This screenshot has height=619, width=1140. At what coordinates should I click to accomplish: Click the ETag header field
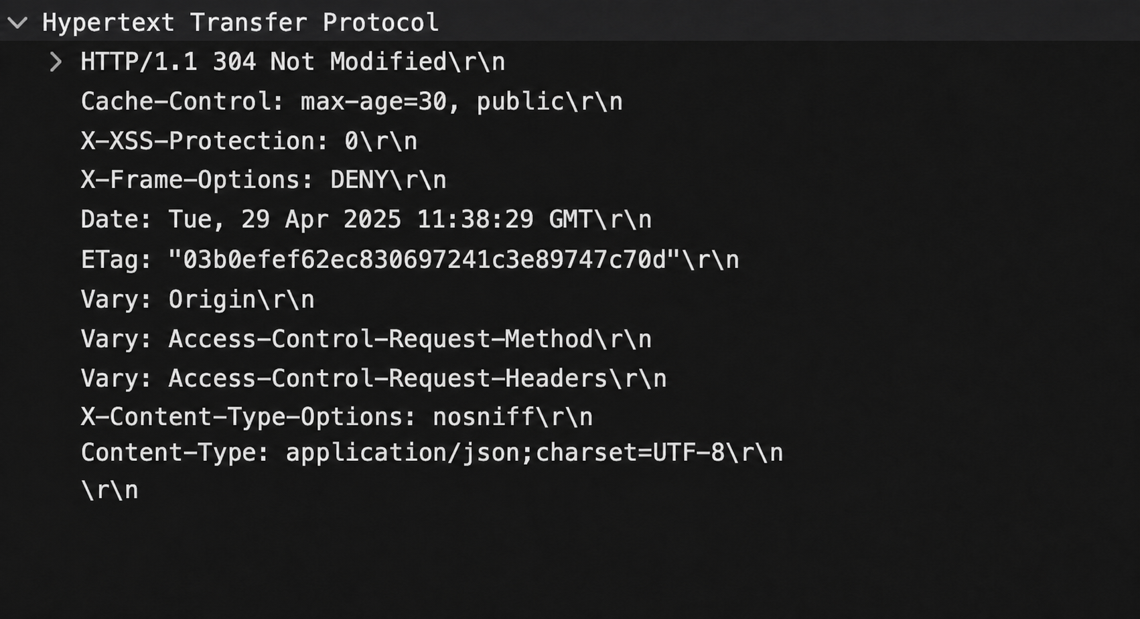click(409, 260)
